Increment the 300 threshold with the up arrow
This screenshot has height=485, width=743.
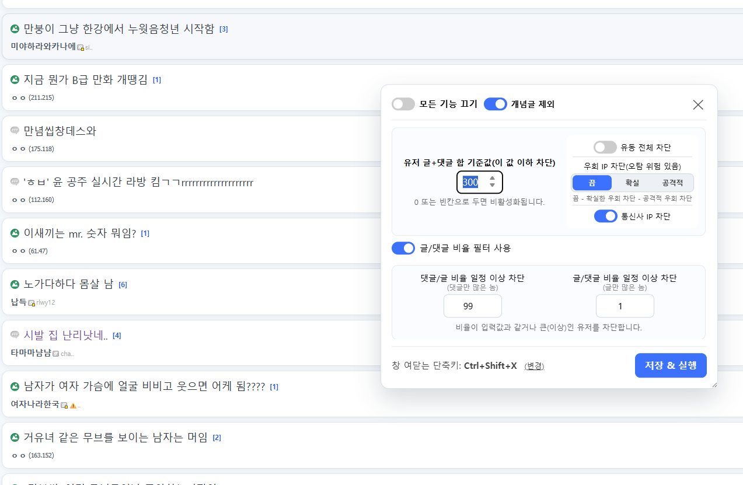(x=493, y=179)
